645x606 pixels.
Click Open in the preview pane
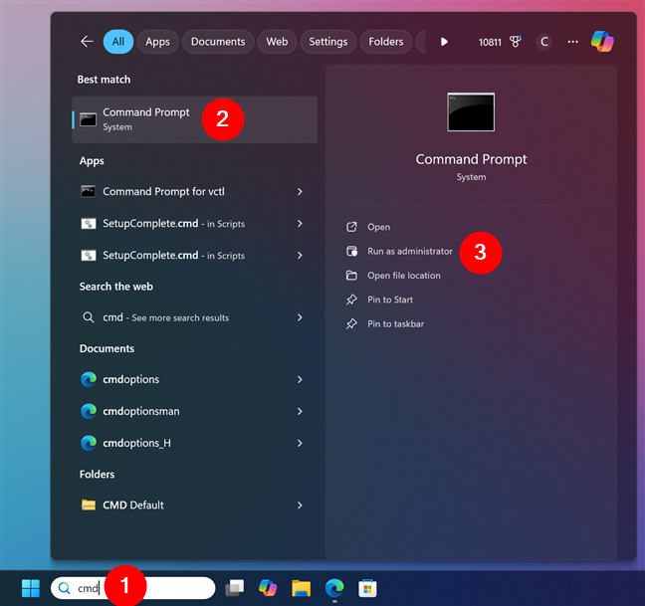[379, 227]
